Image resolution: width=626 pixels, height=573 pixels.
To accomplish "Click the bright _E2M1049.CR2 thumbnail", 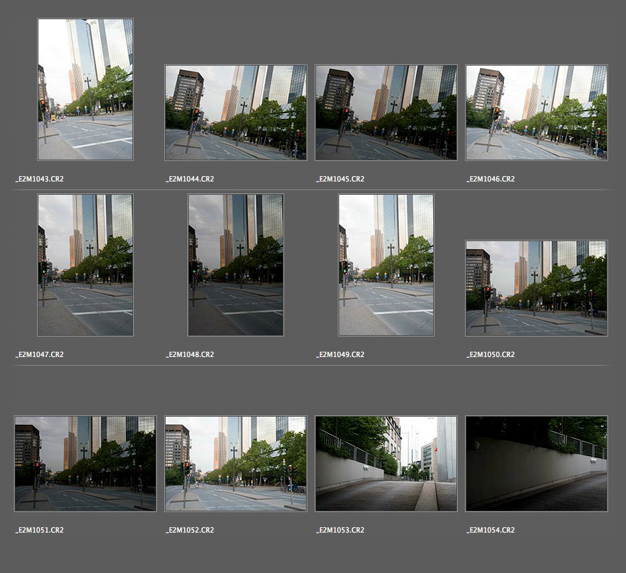I will point(386,265).
